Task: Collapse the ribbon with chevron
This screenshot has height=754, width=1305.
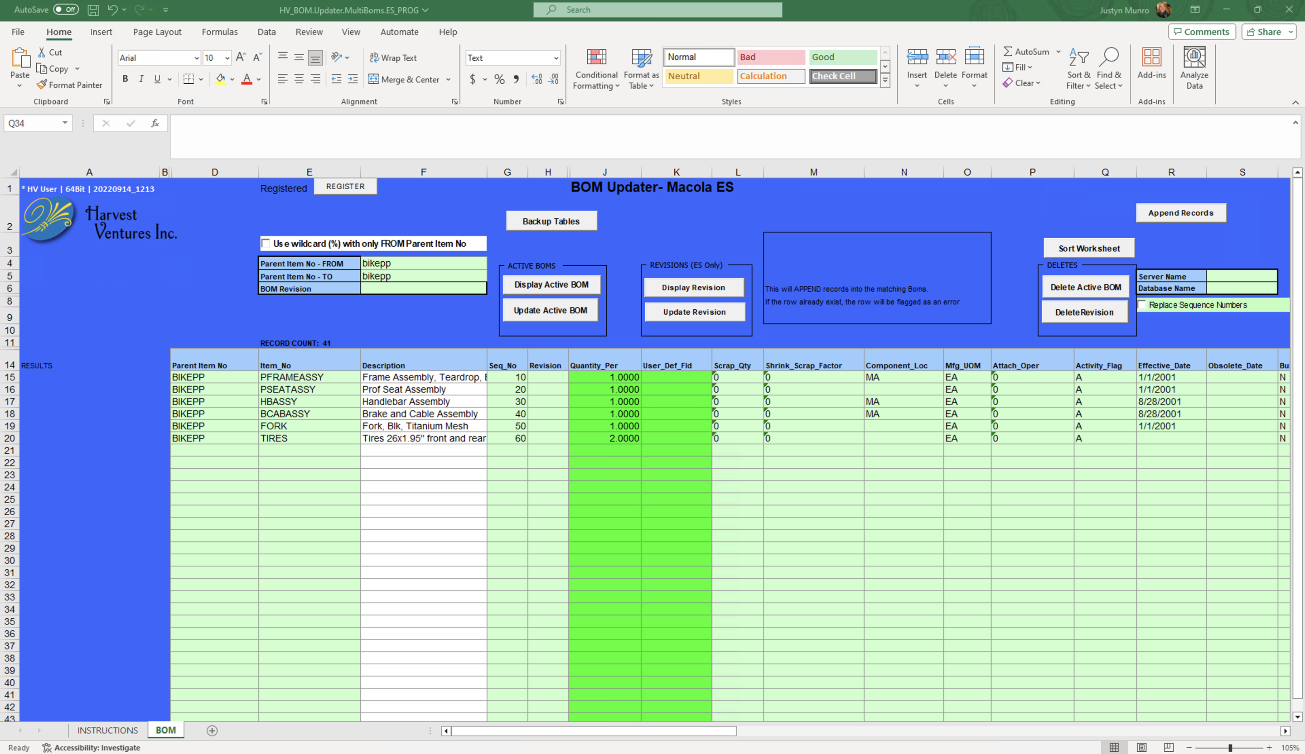Action: pyautogui.click(x=1295, y=102)
